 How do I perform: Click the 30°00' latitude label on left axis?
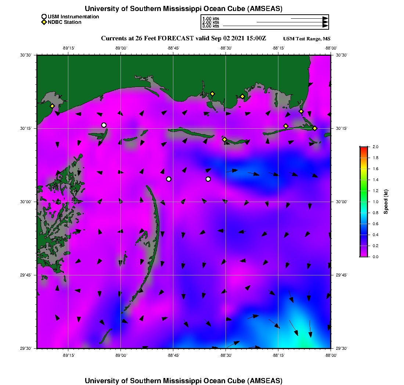[26, 202]
